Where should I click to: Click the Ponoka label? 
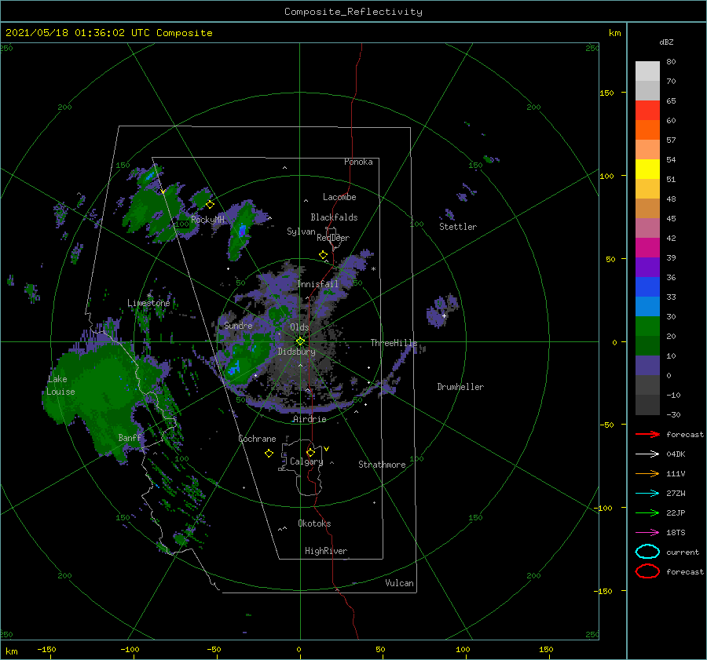tap(358, 162)
